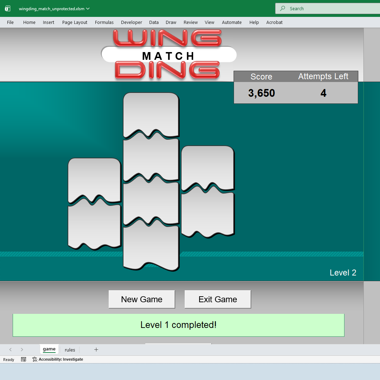
Task: Open the Draw ribbon tab
Action: pyautogui.click(x=171, y=22)
